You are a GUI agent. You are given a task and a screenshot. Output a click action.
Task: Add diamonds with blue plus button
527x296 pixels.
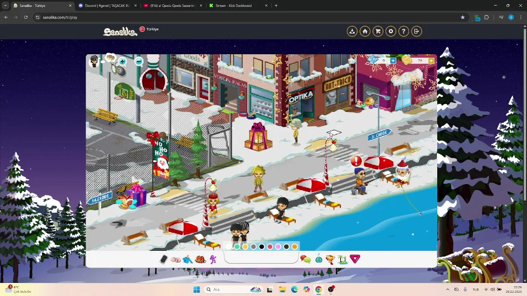tap(393, 61)
